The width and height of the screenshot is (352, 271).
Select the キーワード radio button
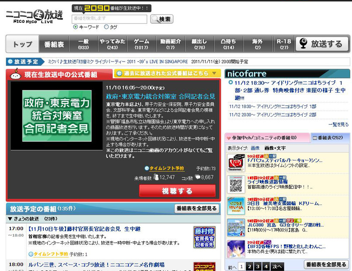[75, 27]
